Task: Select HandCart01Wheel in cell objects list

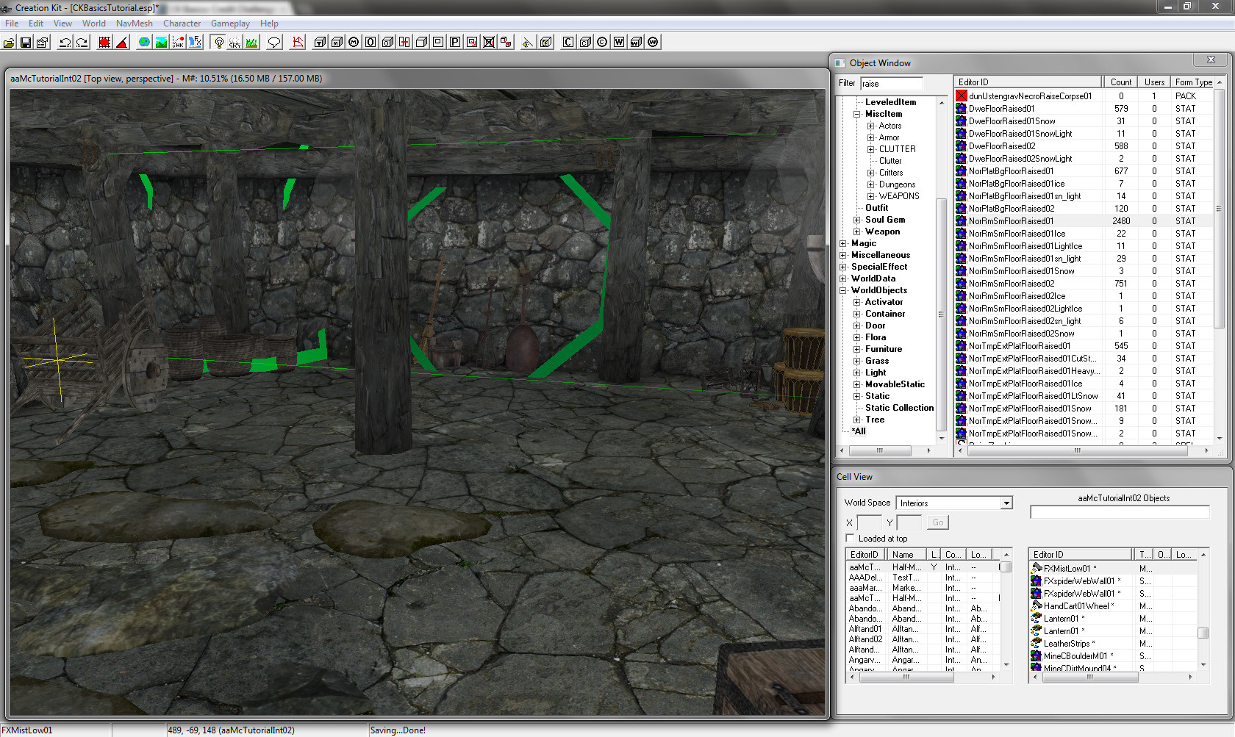Action: click(x=1113, y=606)
